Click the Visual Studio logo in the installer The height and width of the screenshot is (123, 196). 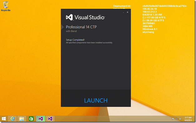[86, 17]
